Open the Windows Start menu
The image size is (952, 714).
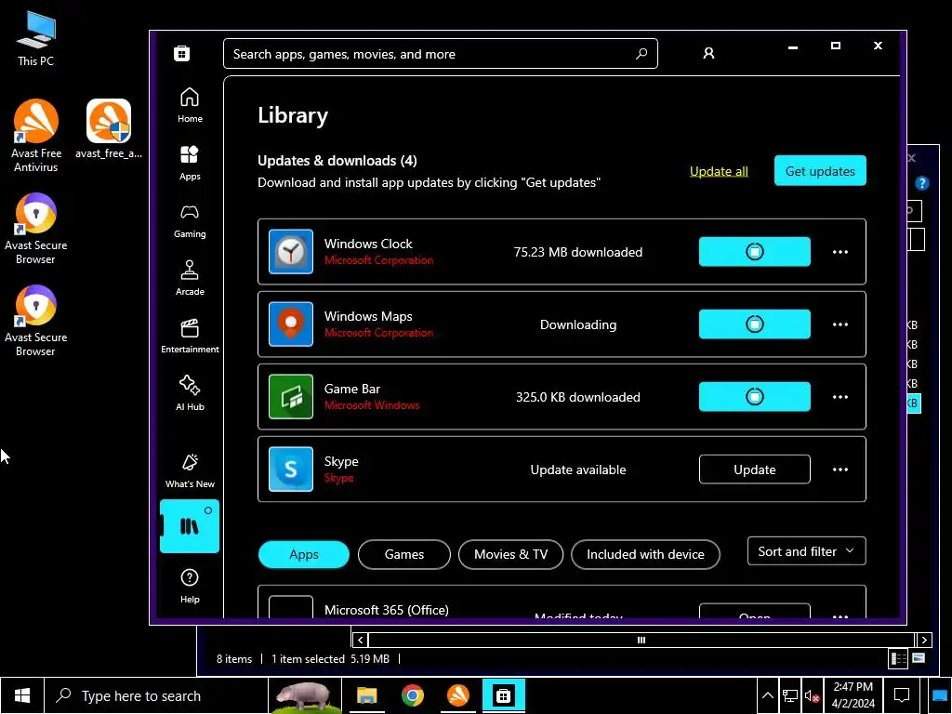point(22,695)
